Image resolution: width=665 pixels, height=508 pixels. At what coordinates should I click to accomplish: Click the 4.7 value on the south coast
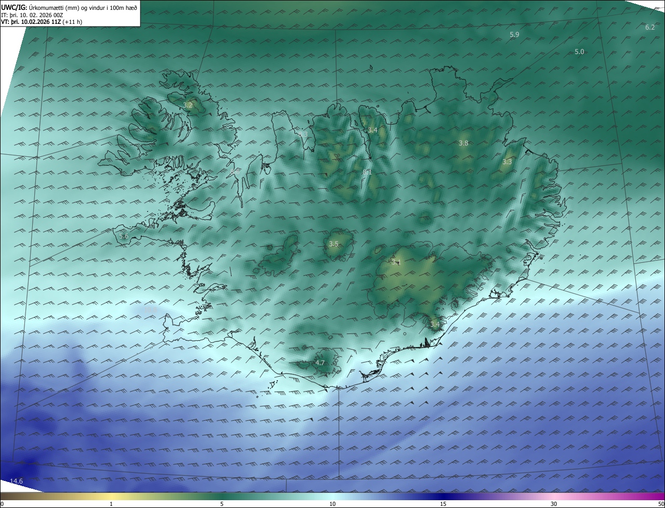[320, 363]
